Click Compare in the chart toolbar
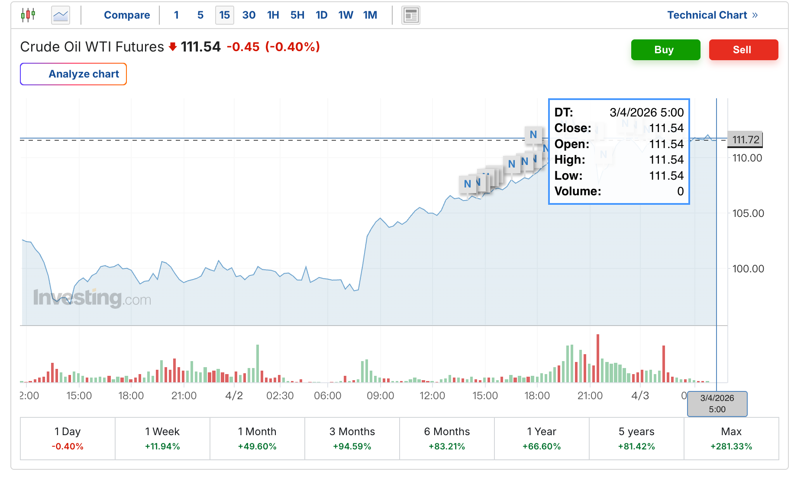 [127, 15]
